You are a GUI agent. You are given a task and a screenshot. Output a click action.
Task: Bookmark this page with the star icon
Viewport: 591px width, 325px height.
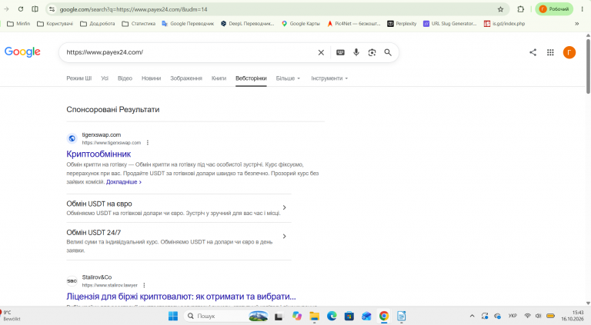coord(500,9)
